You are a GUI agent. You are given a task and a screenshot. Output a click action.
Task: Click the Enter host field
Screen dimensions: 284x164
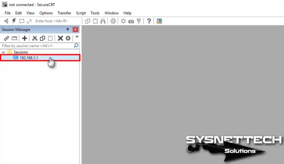[57, 21]
